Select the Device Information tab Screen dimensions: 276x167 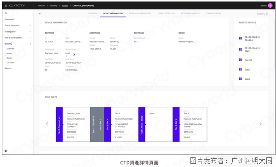click(113, 13)
